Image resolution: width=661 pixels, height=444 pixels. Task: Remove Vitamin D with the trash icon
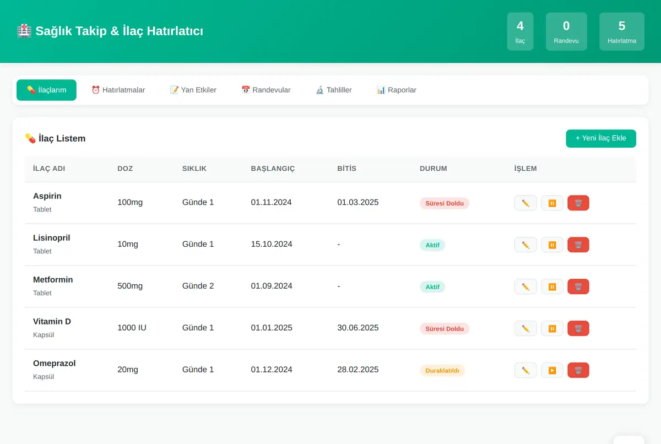578,328
